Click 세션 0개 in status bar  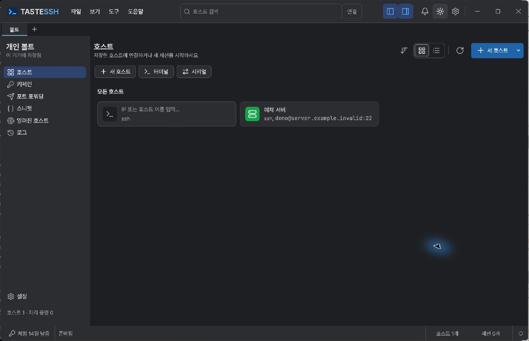490,333
